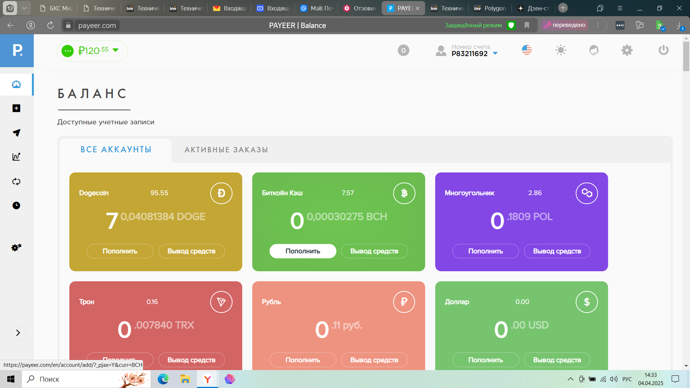Expand the sidebar with the arrow button
The width and height of the screenshot is (690, 388).
point(17,333)
